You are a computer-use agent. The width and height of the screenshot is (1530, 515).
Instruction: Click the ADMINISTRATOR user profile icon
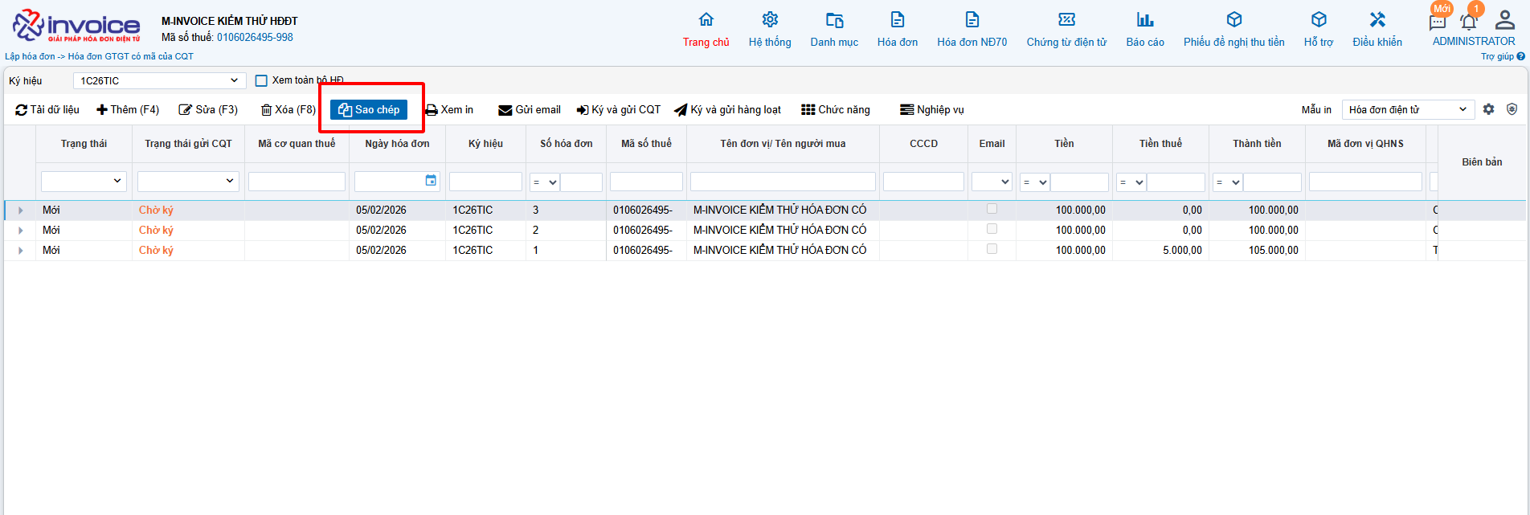(x=1504, y=20)
